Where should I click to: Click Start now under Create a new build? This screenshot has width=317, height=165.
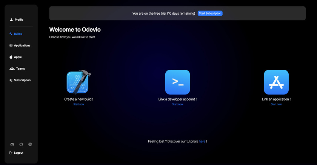pyautogui.click(x=78, y=104)
